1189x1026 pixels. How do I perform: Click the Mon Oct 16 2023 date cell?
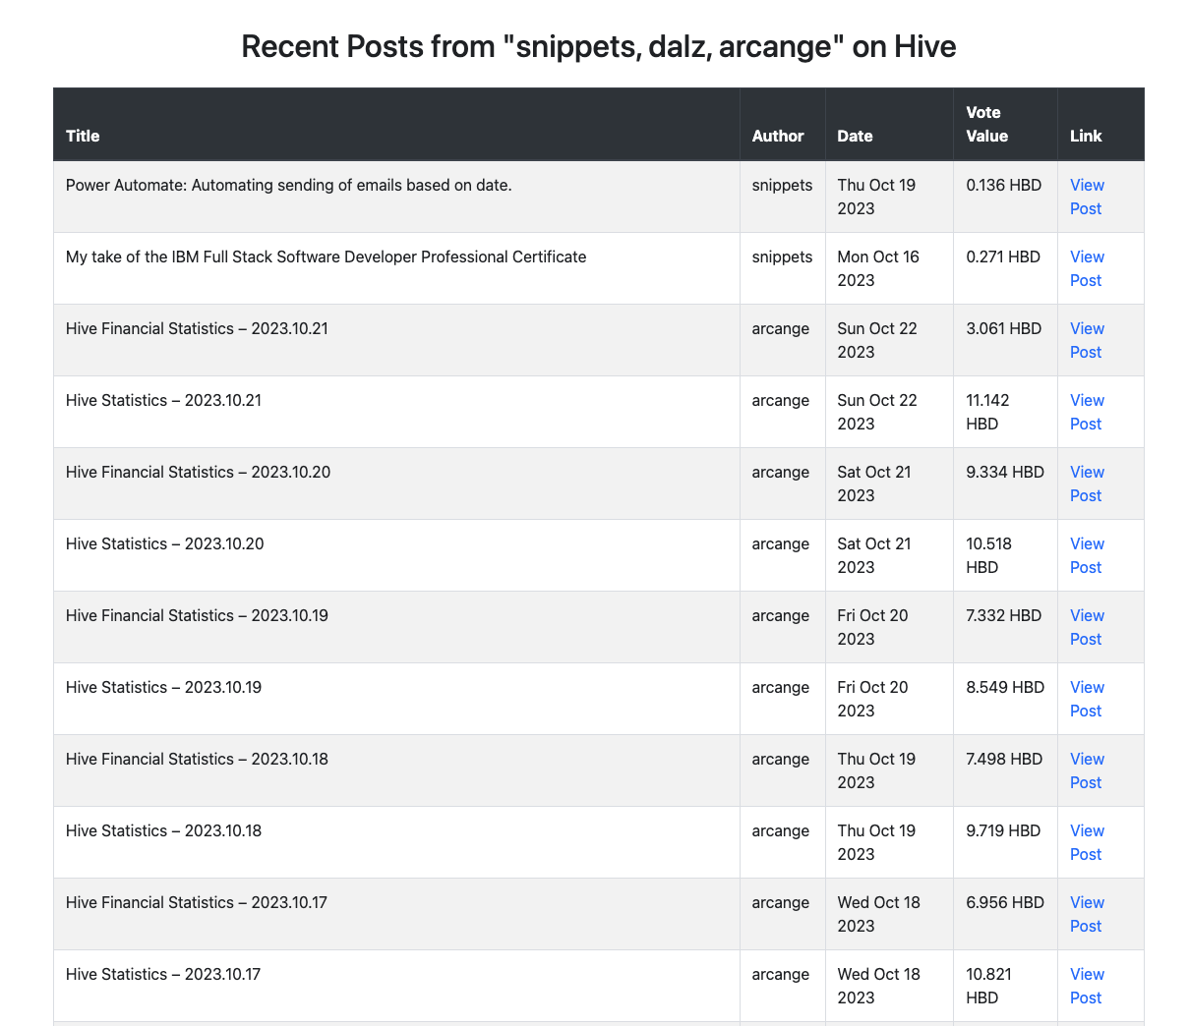[877, 268]
